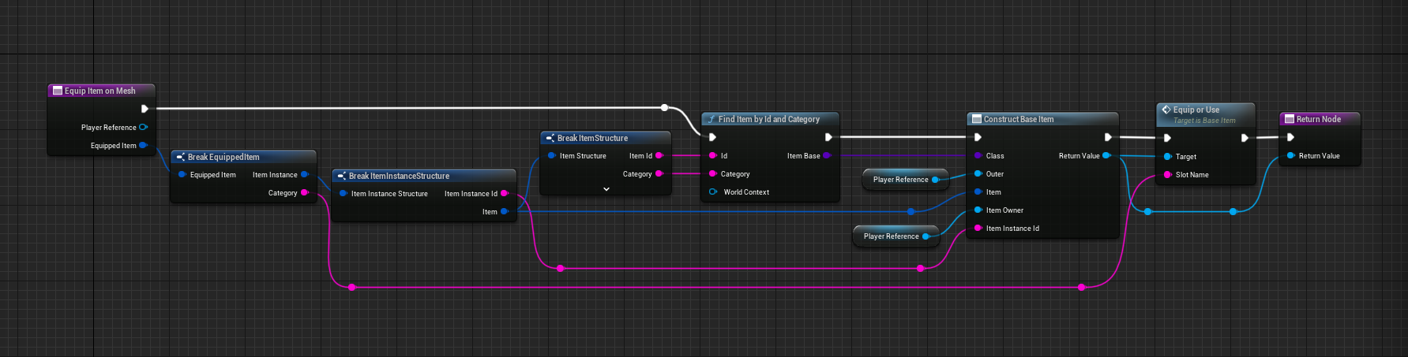Click Target input pin on Equip or Use

pos(1167,157)
